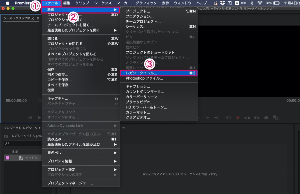Click the Extract button in Program monitor
The image size is (300, 194).
click(256, 117)
